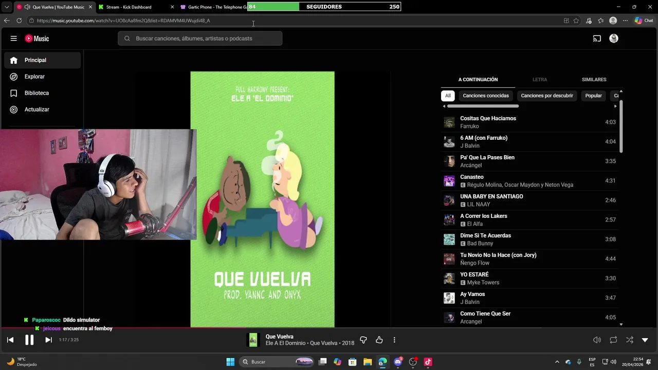
Task: Open the Copilot Chat button
Action: point(644,21)
